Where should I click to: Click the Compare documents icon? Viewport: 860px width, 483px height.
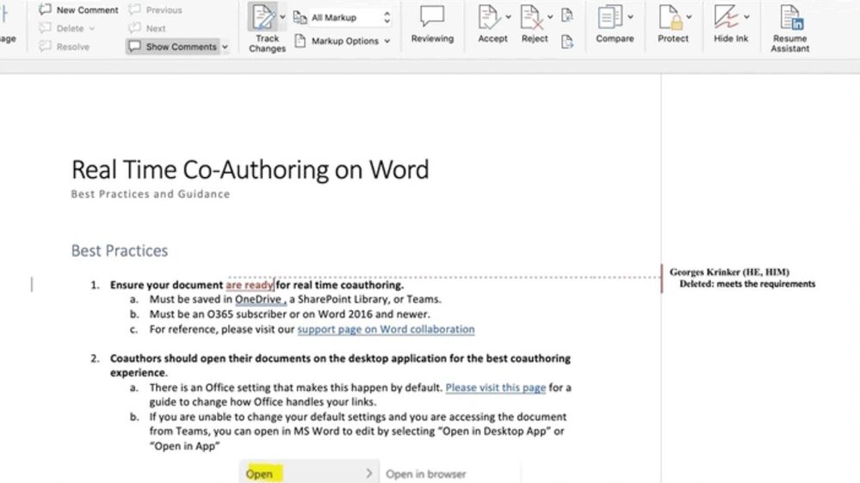coord(609,17)
